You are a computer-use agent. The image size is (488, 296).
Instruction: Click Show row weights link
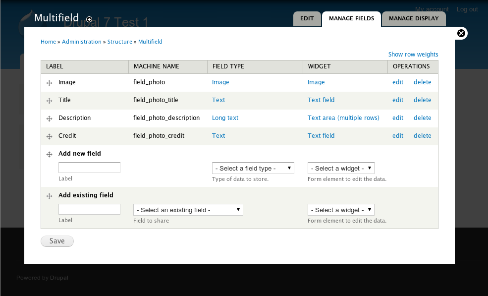click(413, 54)
